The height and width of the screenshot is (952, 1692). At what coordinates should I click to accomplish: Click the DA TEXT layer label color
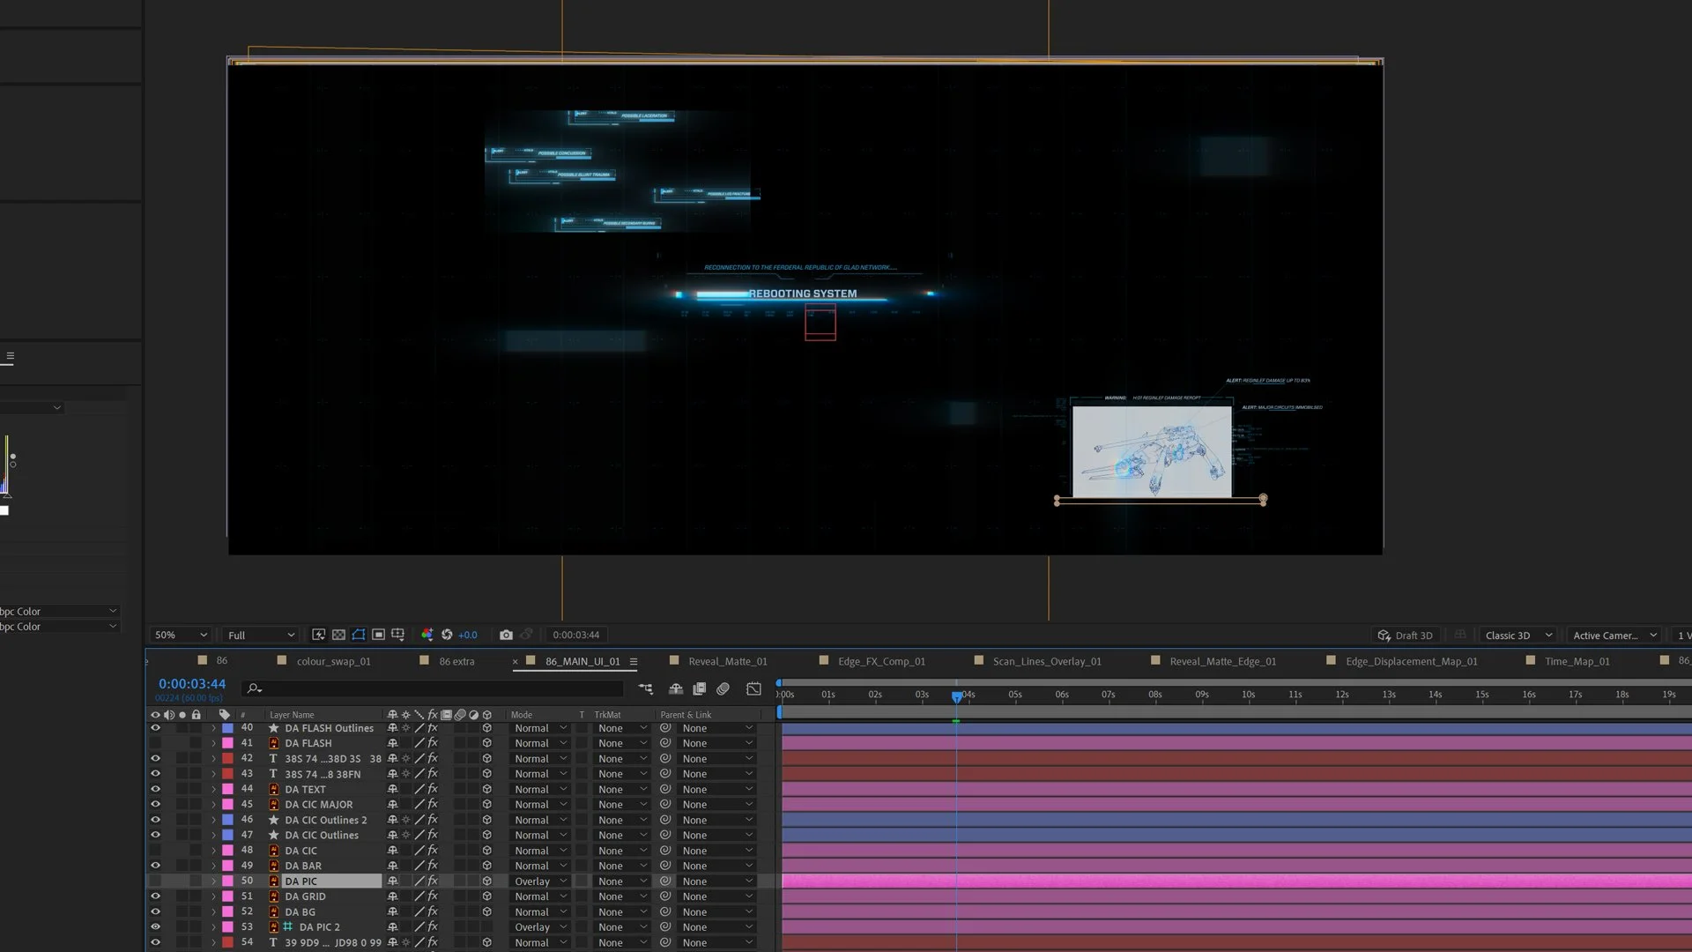[x=227, y=790]
